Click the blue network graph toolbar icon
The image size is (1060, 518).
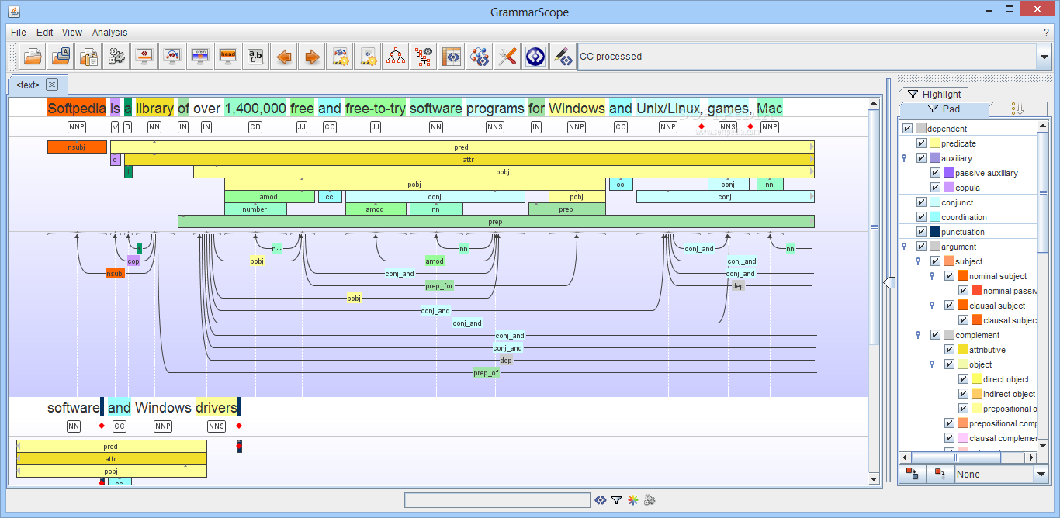(480, 57)
